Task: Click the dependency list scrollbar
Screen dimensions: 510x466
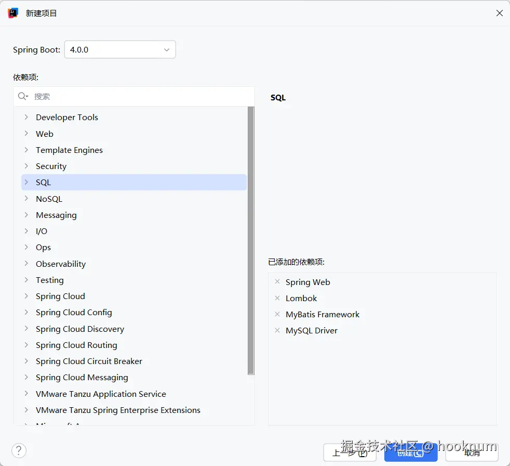Action: point(251,241)
